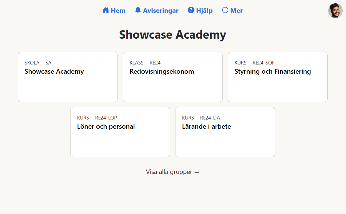Click the question mark icon beside Hjälp
This screenshot has height=214, width=346.
click(190, 10)
